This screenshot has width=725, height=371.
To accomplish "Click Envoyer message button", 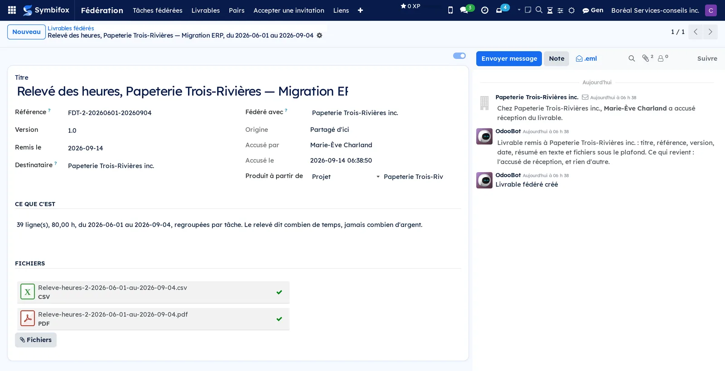I will coord(509,58).
